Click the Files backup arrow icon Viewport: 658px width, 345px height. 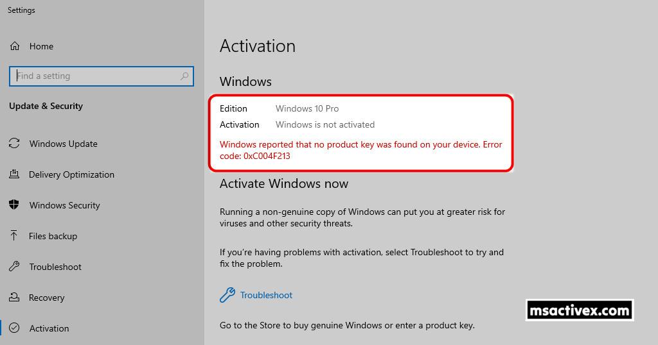coord(14,236)
